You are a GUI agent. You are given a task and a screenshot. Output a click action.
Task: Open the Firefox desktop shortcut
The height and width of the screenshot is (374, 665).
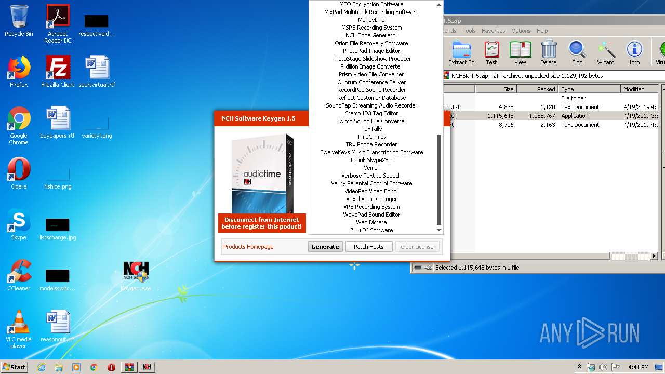click(x=19, y=72)
